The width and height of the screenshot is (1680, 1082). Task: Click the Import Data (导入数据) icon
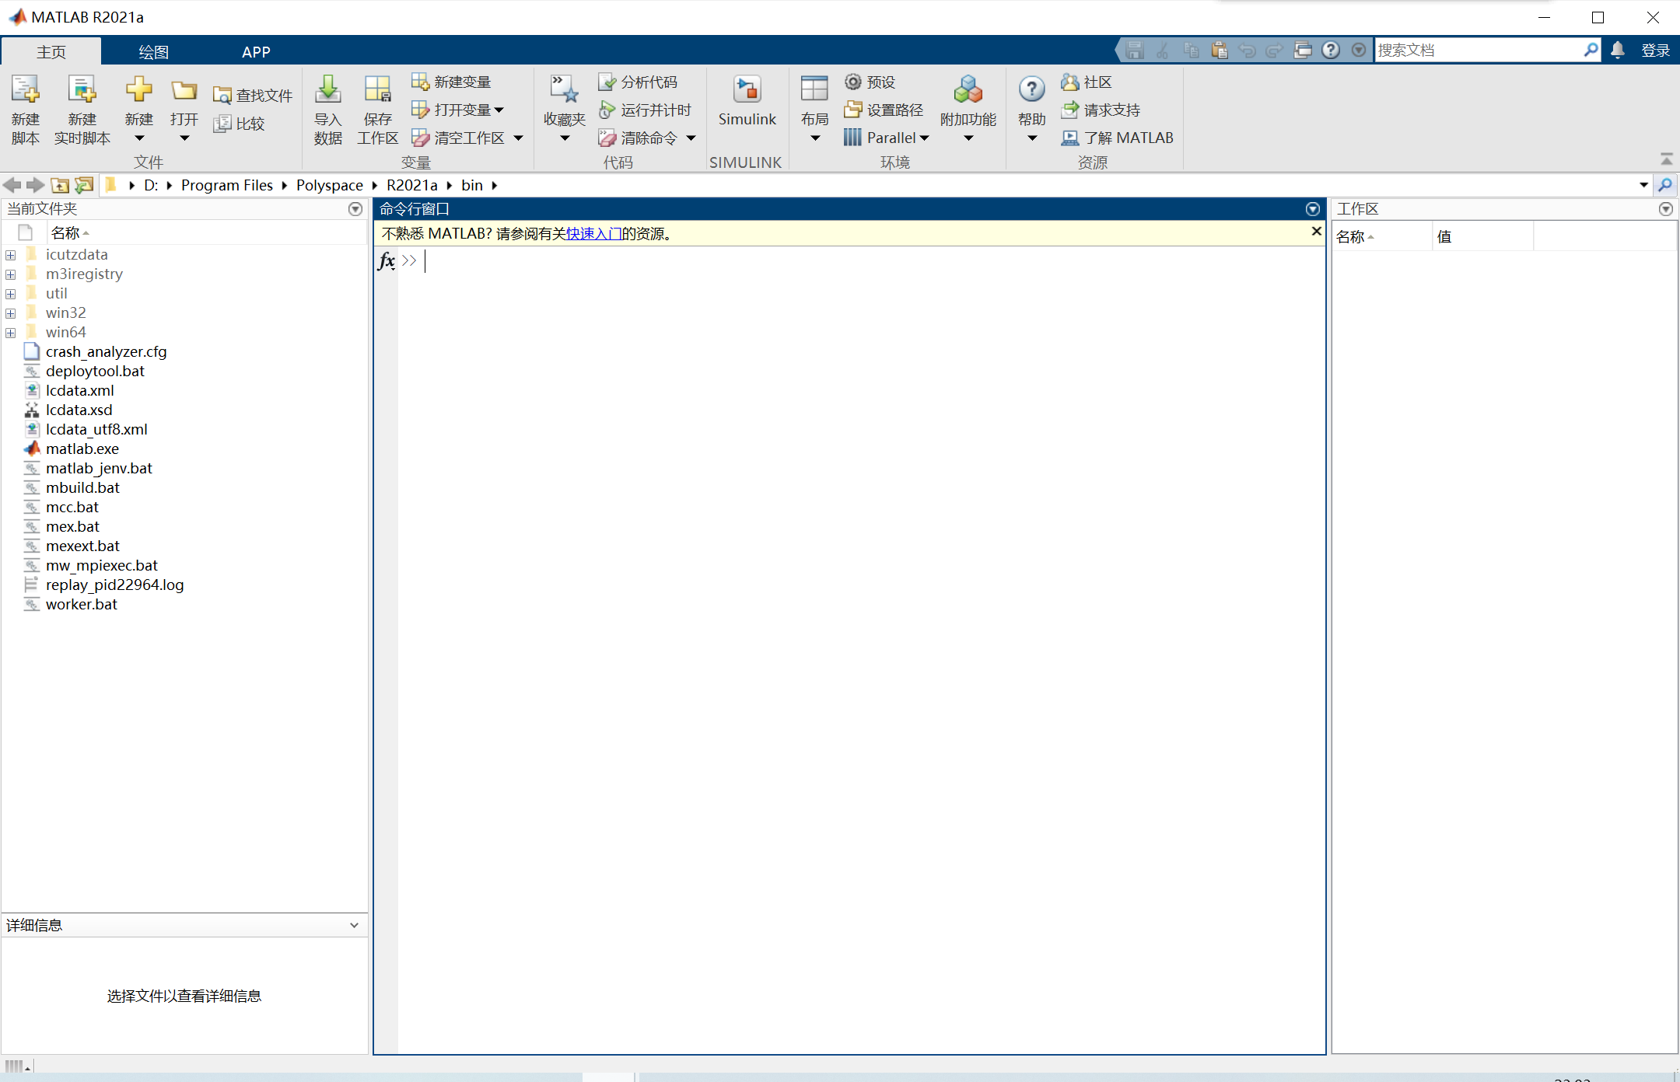(327, 92)
